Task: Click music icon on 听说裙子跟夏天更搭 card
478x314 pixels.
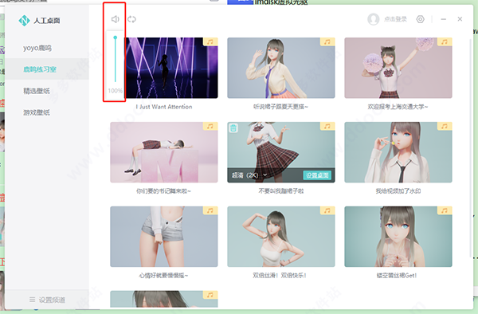Action: point(327,41)
